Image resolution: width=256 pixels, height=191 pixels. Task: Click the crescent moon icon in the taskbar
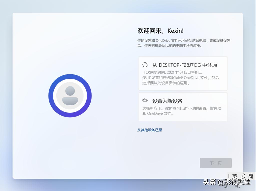point(243,176)
